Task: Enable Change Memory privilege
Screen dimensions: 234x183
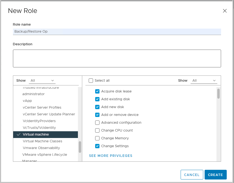Action: click(x=97, y=138)
